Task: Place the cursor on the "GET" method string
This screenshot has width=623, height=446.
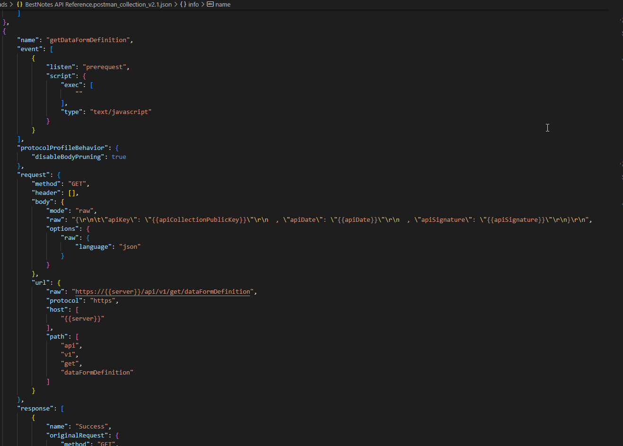Action: 77,184
